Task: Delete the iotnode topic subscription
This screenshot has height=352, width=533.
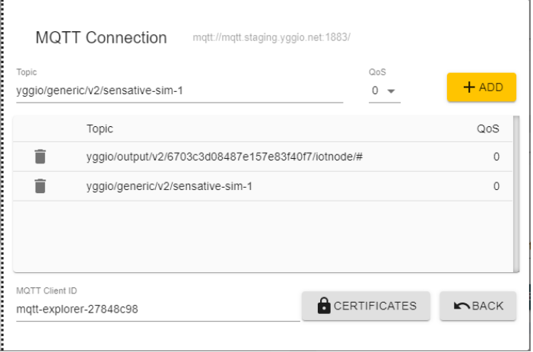Action: pyautogui.click(x=40, y=157)
